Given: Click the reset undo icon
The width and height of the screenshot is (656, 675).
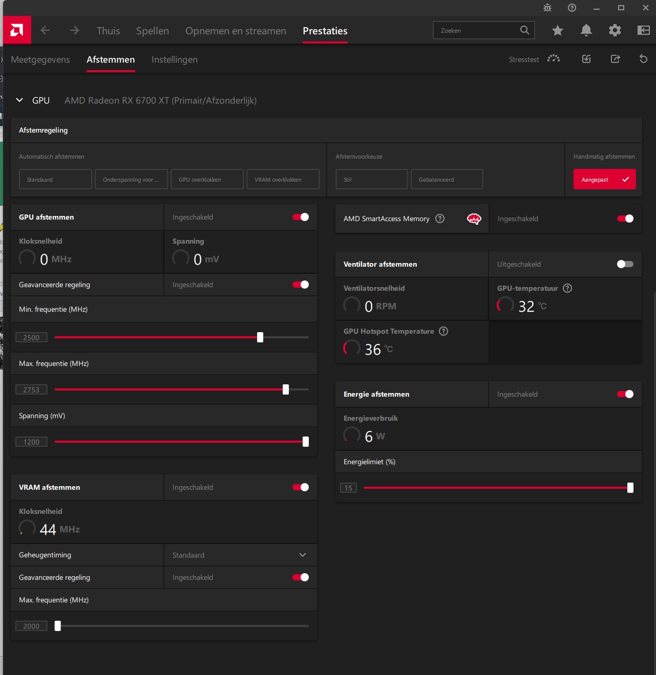Looking at the screenshot, I should click(644, 59).
